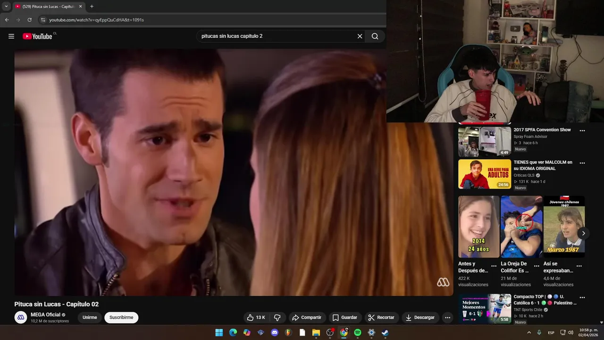Open Google Chrome from the taskbar
The height and width of the screenshot is (340, 604).
click(x=344, y=332)
